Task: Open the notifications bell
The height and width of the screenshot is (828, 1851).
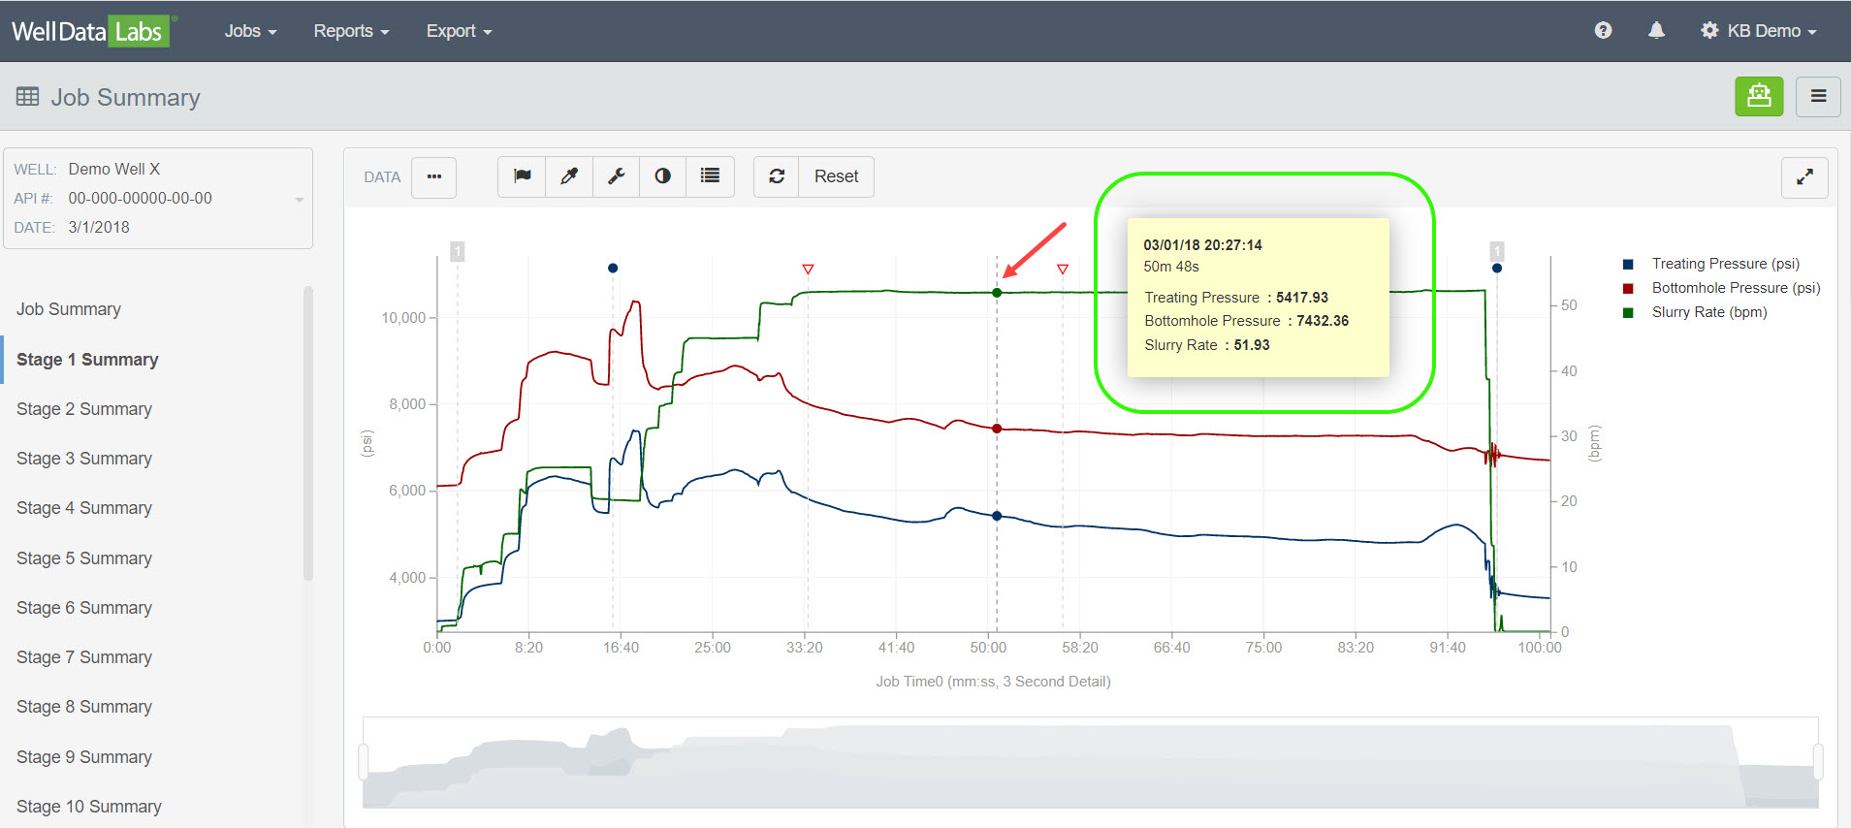Action: point(1656,31)
